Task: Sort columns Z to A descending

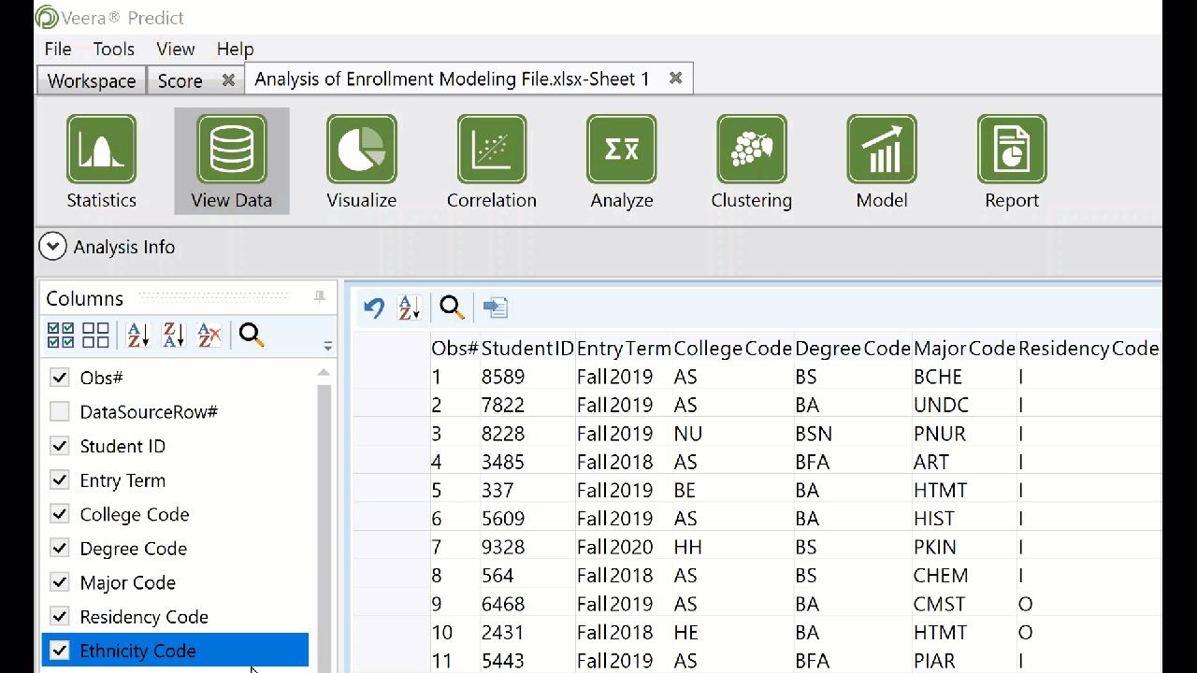Action: [x=173, y=335]
